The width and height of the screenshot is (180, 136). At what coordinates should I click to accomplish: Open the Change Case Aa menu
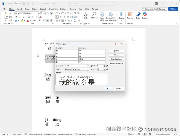[34, 21]
